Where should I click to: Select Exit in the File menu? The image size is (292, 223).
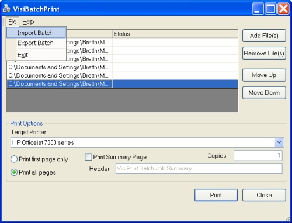point(36,55)
